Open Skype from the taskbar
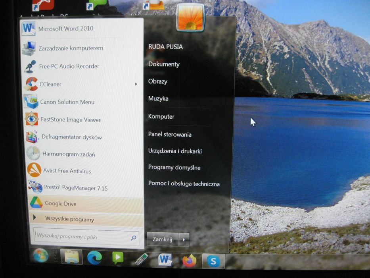The height and width of the screenshot is (278, 370). pyautogui.click(x=213, y=261)
